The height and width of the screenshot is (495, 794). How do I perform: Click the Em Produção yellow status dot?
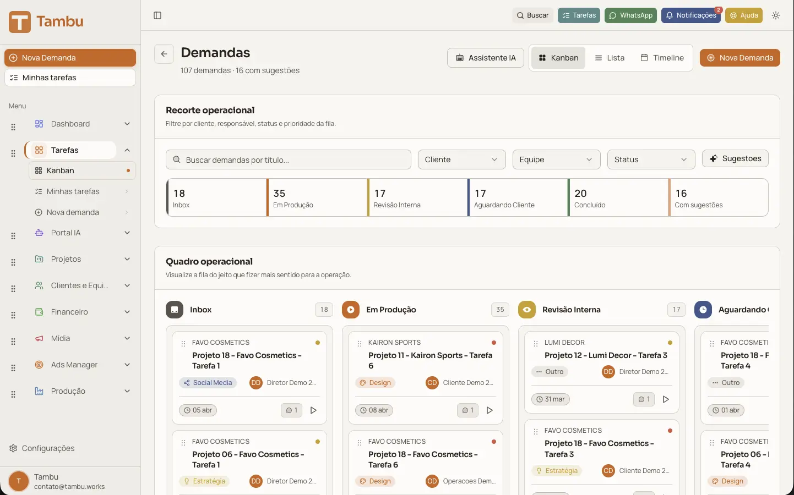point(351,310)
